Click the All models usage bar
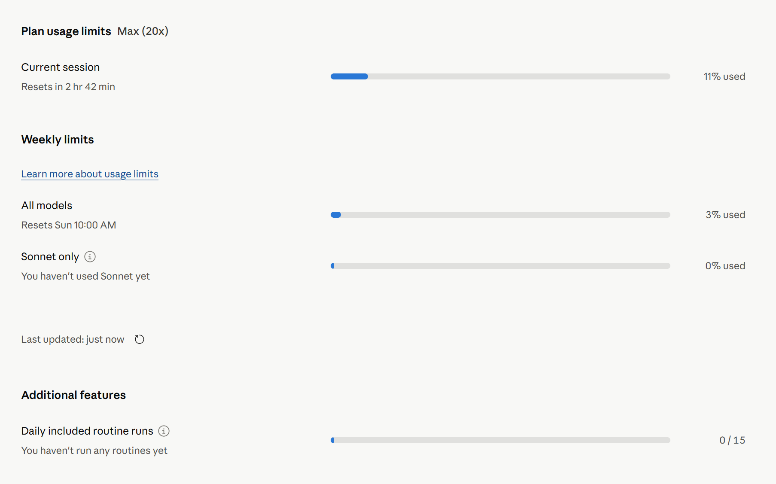This screenshot has height=484, width=776. tap(500, 215)
